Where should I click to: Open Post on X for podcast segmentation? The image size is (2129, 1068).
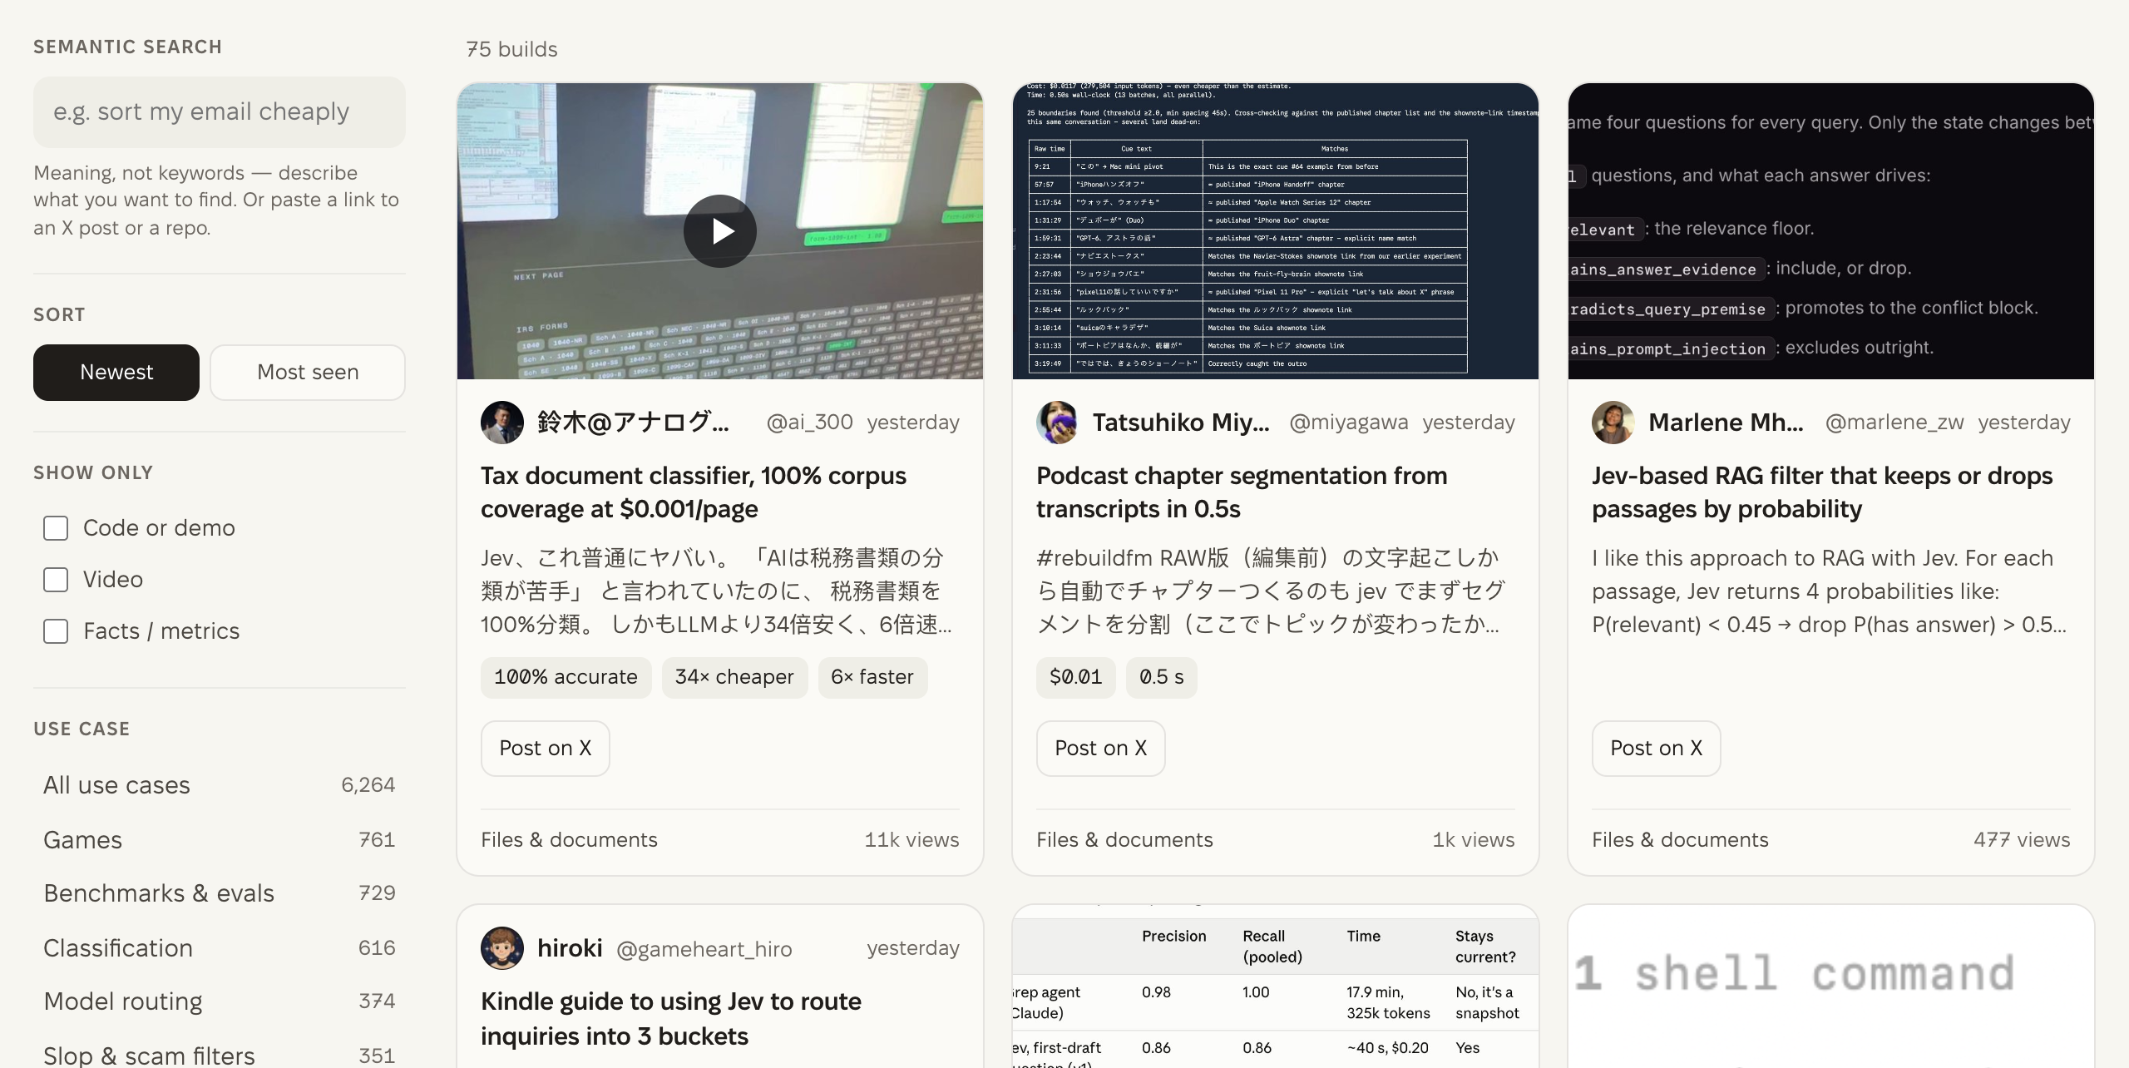click(x=1101, y=749)
